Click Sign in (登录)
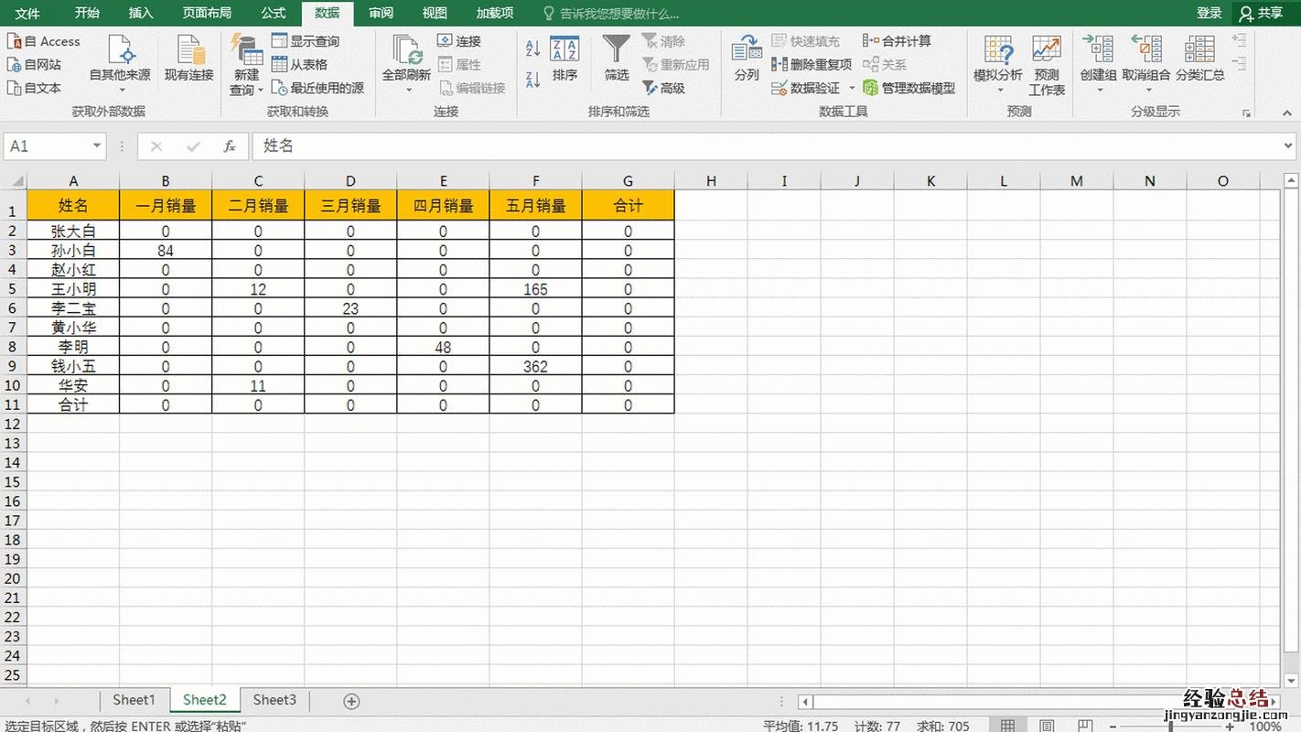 [x=1210, y=13]
